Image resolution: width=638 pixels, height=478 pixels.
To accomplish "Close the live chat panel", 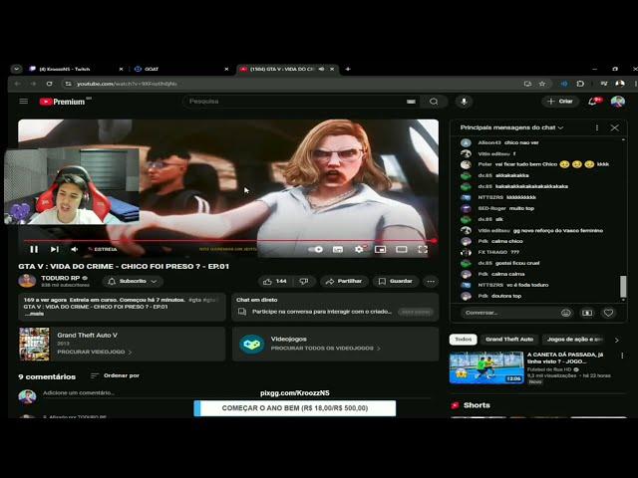I will point(615,127).
